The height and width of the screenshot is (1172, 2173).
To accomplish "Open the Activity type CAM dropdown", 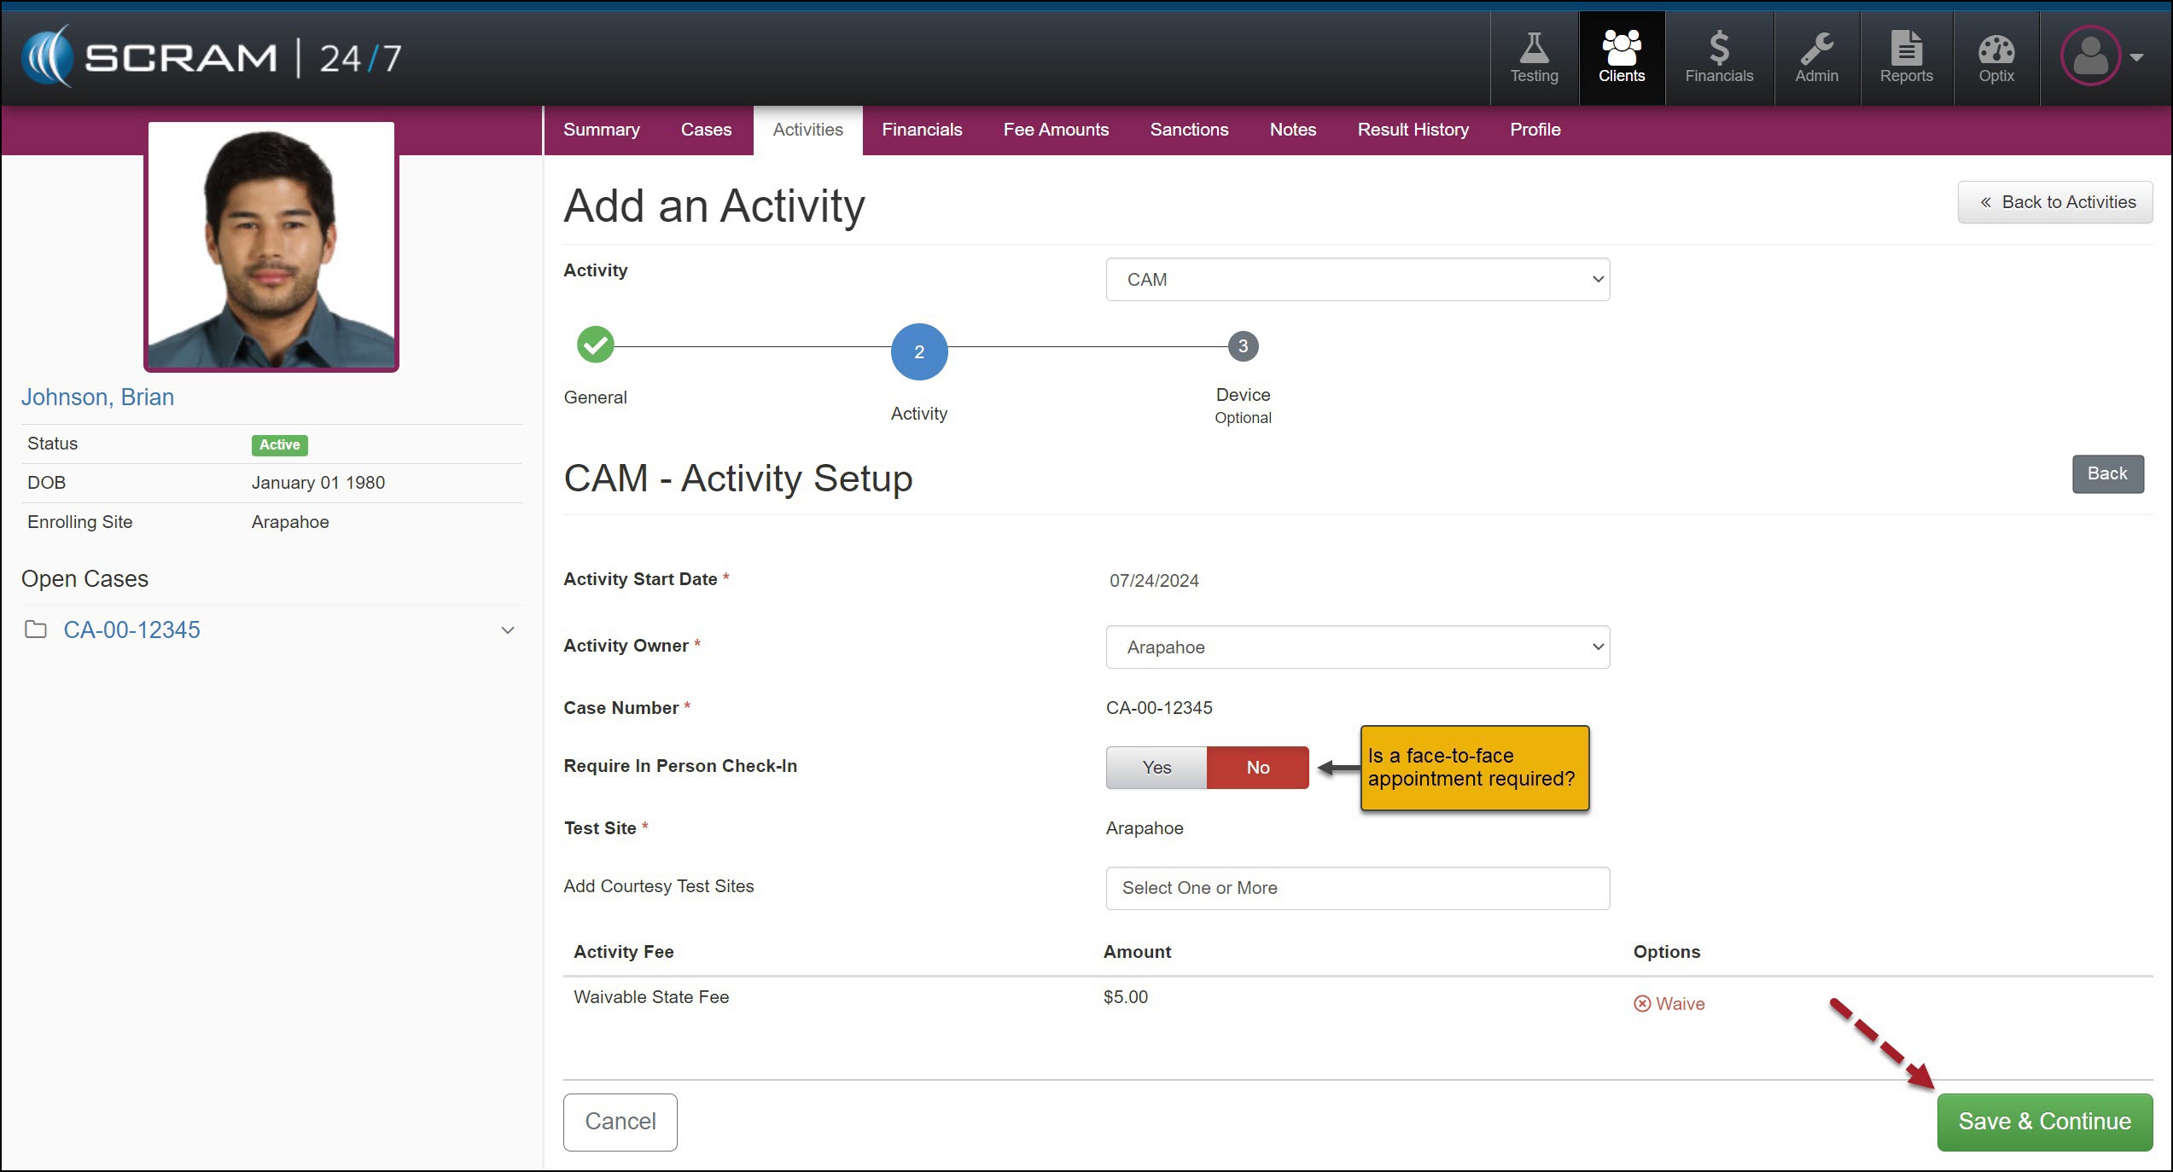I will click(1357, 280).
